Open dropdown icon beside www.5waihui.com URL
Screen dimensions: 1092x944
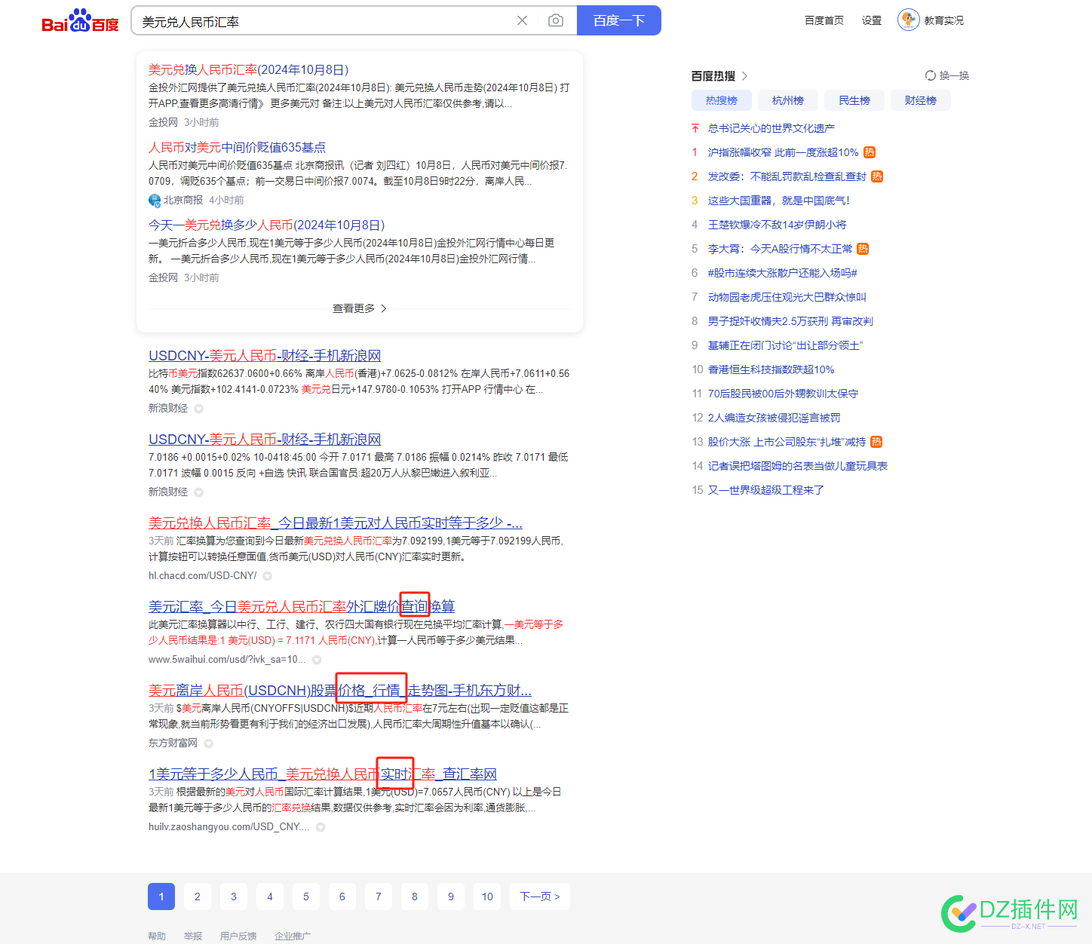coord(317,660)
